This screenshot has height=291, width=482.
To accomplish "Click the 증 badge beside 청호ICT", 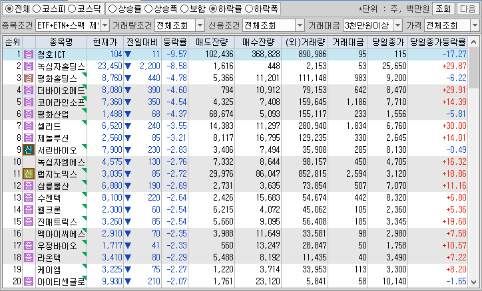I will pos(29,54).
